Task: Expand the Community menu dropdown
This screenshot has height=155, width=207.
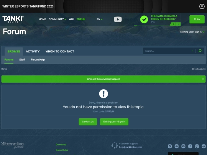Action: pos(58,20)
